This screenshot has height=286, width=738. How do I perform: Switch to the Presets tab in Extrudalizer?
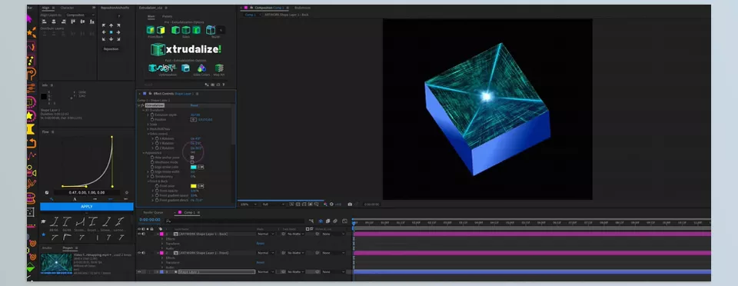point(167,16)
